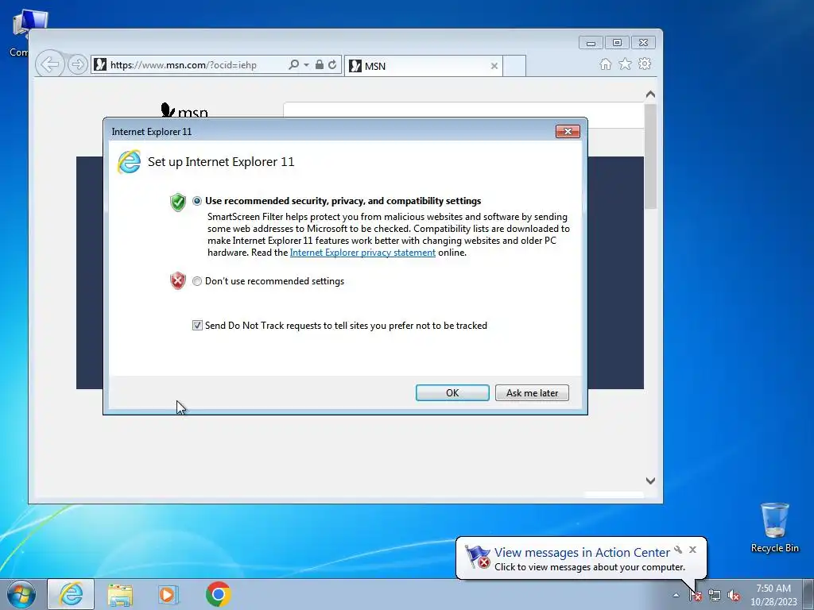This screenshot has height=610, width=814.
Task: Select Don't use recommended settings radio
Action: point(197,281)
